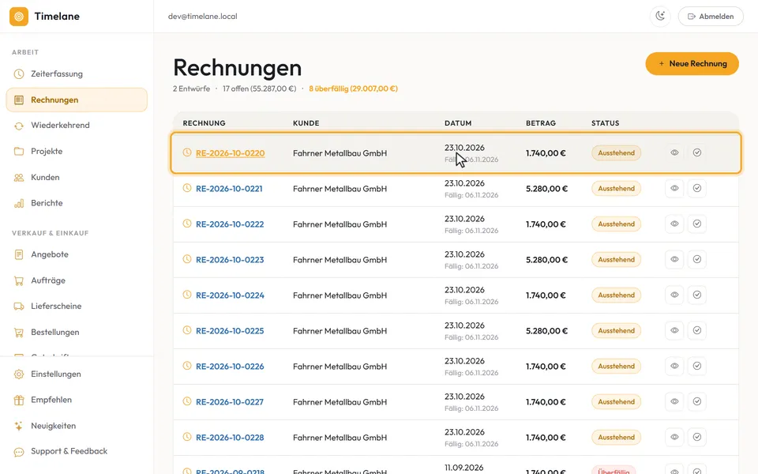Mark invoice RE-2026-10-0222 as paid
The image size is (758, 474).
coord(697,224)
